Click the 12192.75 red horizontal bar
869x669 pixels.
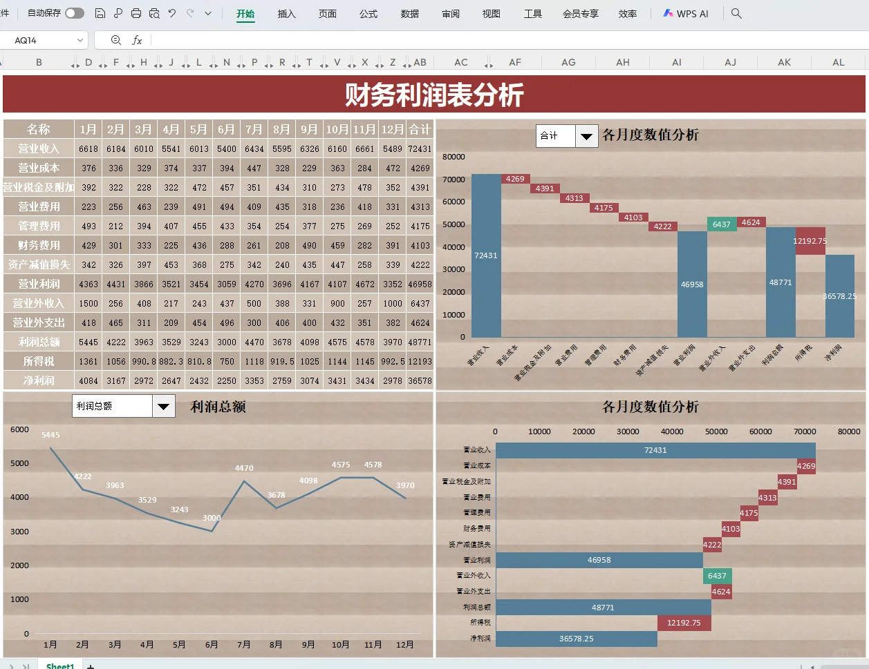coord(684,623)
